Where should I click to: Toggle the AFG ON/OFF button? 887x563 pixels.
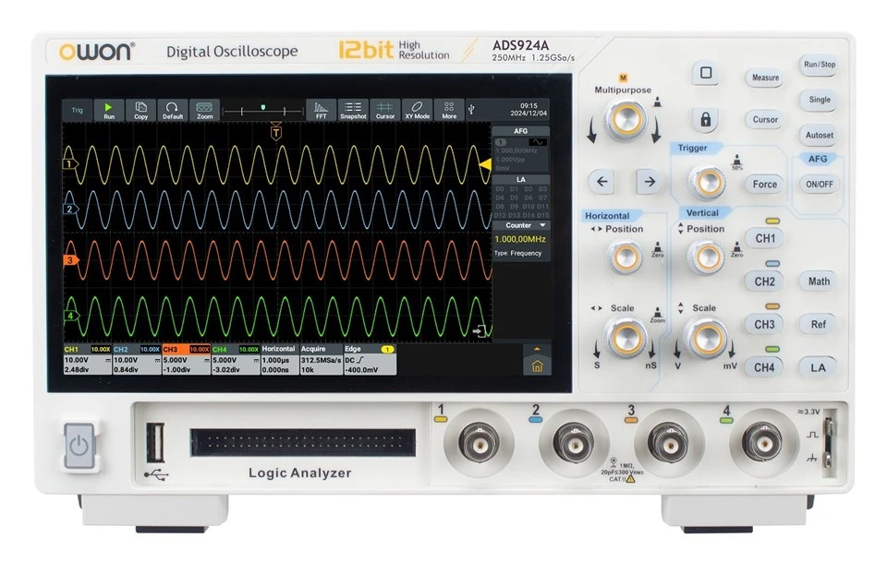pyautogui.click(x=820, y=185)
